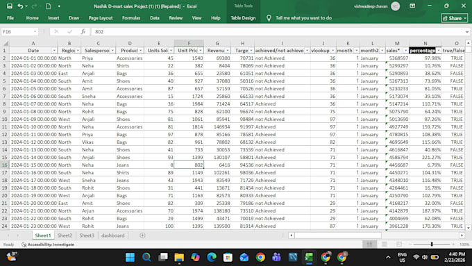Select the Sheet1 tab

[43, 235]
